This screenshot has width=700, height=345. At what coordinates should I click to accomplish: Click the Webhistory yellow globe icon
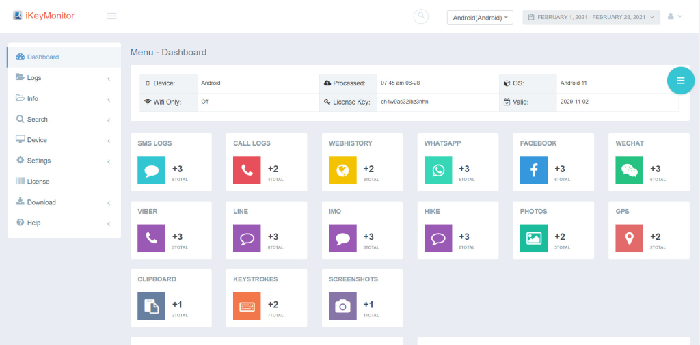343,171
